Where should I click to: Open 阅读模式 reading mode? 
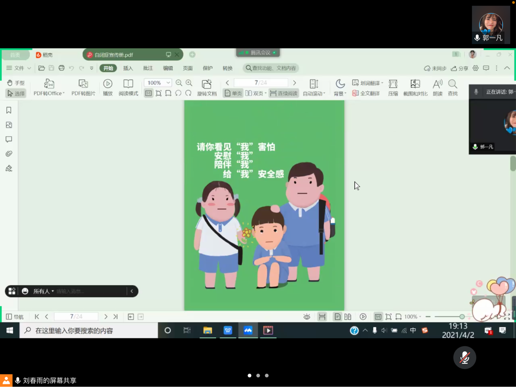tap(128, 84)
